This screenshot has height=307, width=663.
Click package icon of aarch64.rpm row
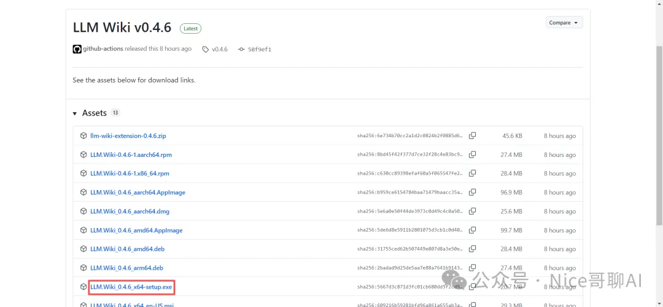click(x=83, y=154)
